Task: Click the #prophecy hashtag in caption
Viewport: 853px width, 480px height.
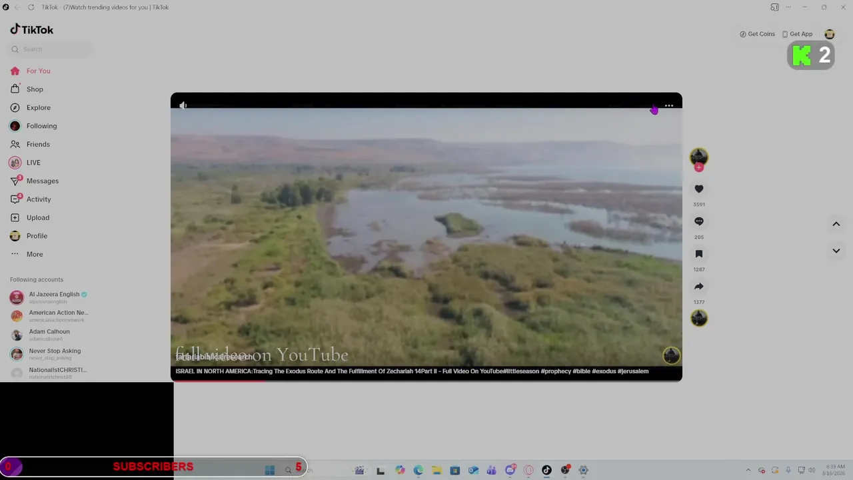Action: (556, 371)
